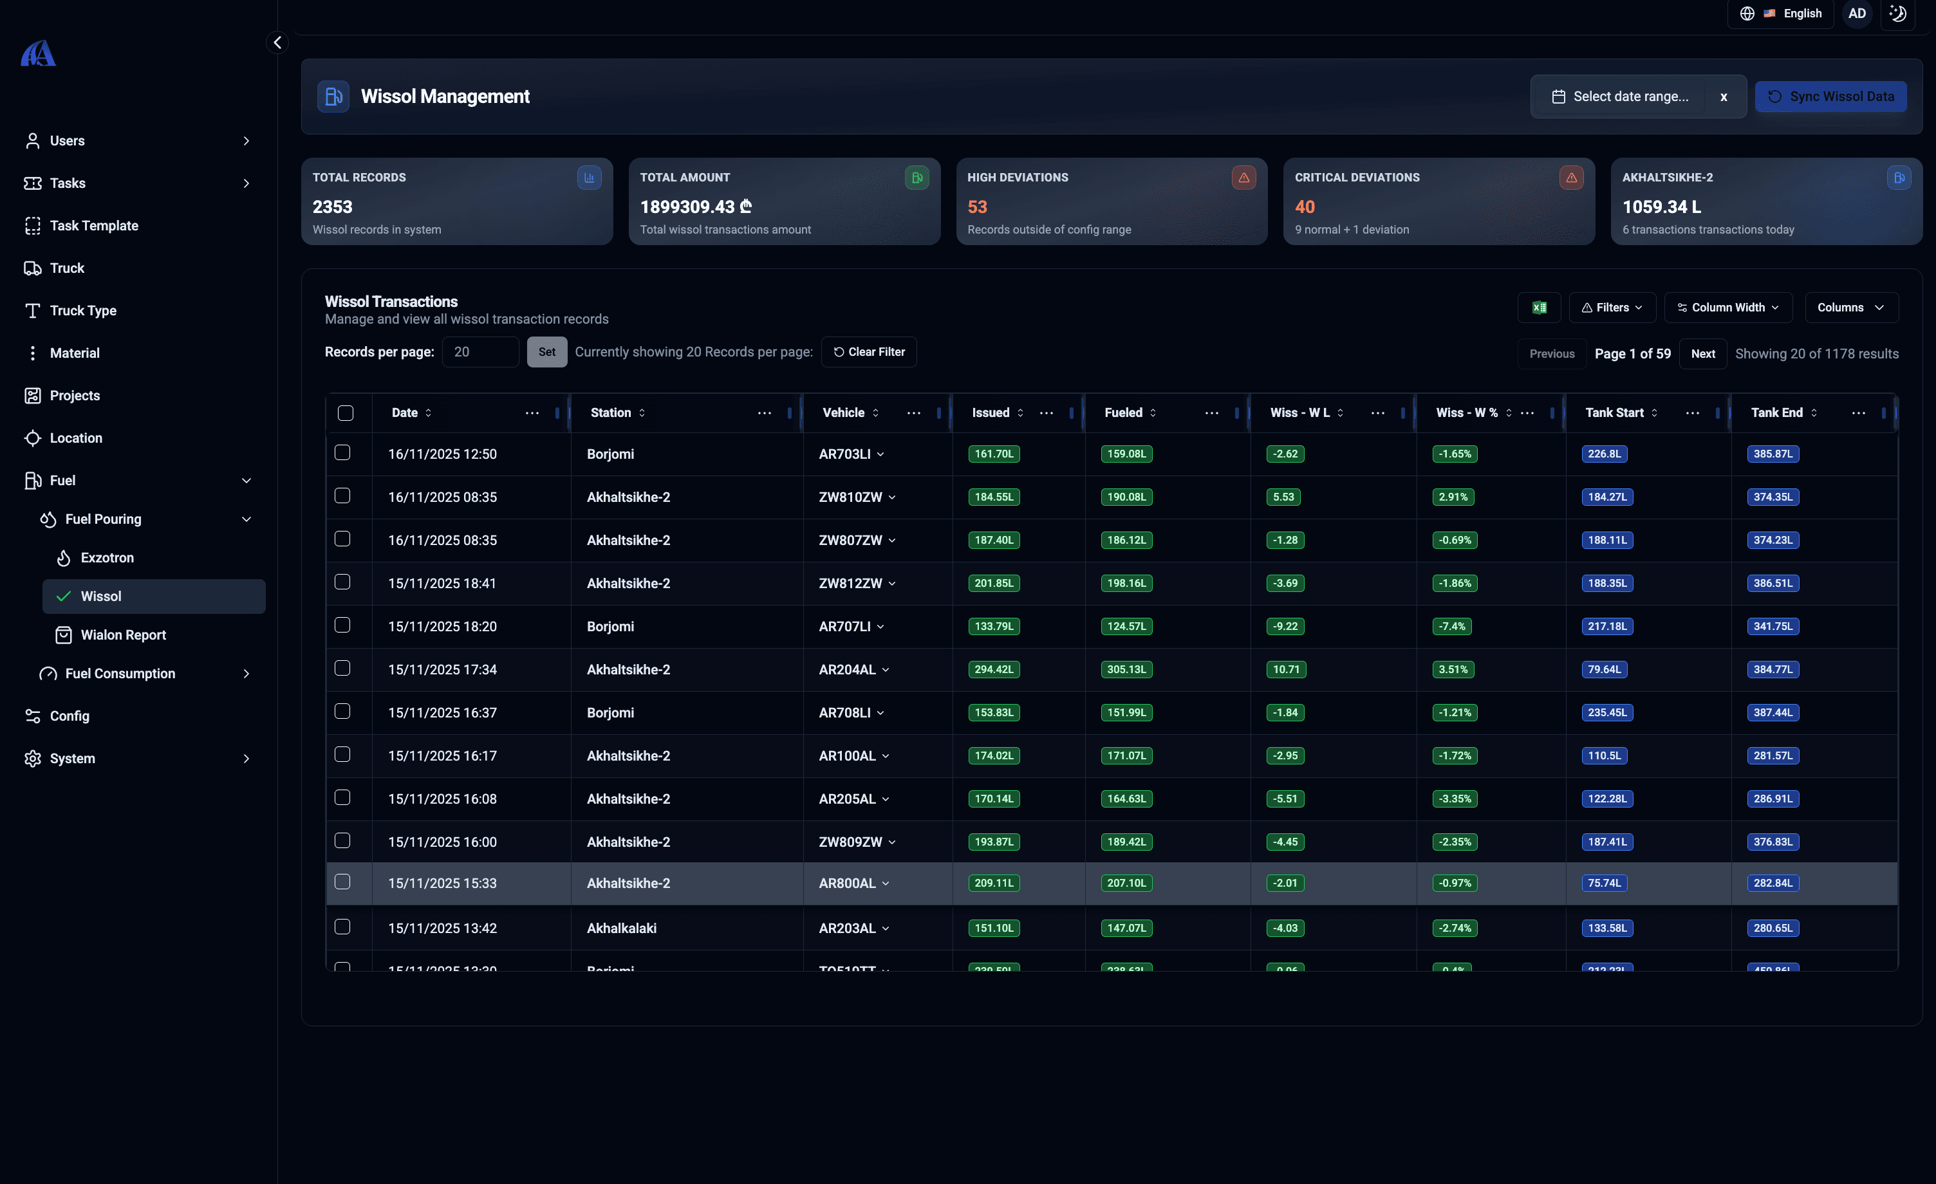
Task: Open Vehicle column options menu
Action: tap(914, 413)
